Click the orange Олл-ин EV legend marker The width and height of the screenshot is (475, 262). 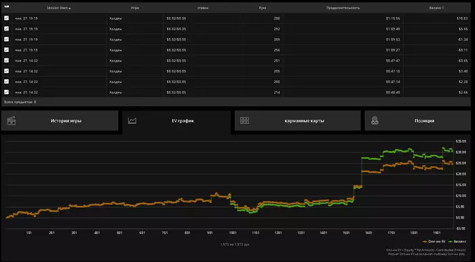(425, 242)
